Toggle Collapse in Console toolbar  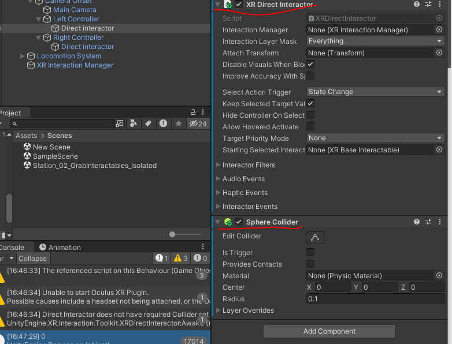[33, 258]
